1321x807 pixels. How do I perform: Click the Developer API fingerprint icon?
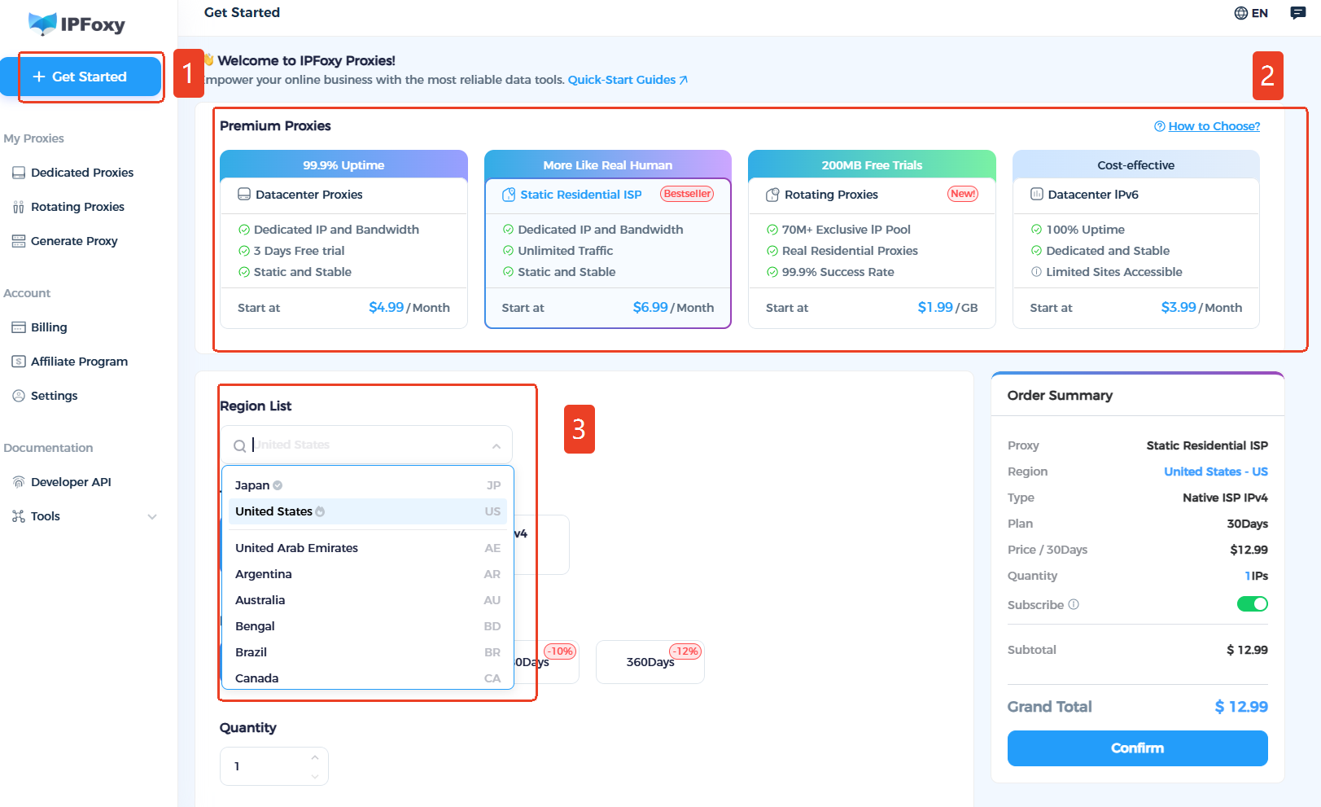pos(19,482)
